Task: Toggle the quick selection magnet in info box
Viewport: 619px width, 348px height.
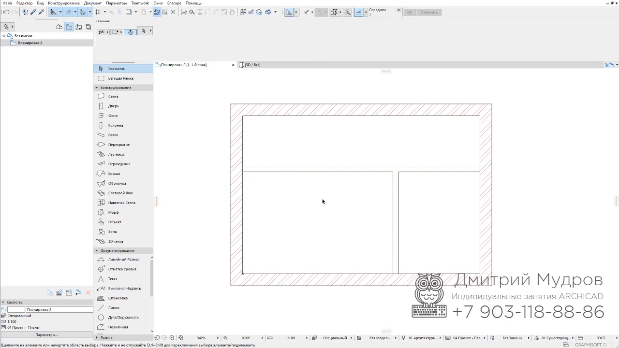Action: (131, 32)
